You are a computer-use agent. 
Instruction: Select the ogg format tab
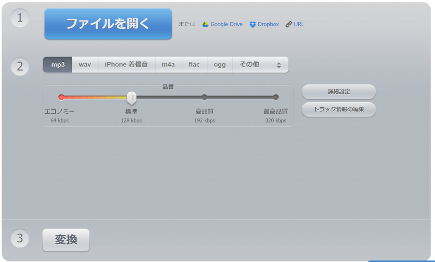pos(220,65)
